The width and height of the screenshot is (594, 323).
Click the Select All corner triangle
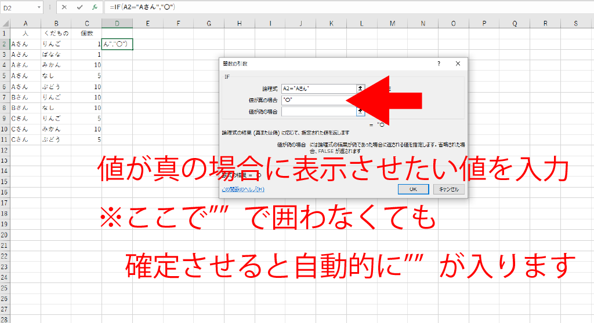coord(5,23)
